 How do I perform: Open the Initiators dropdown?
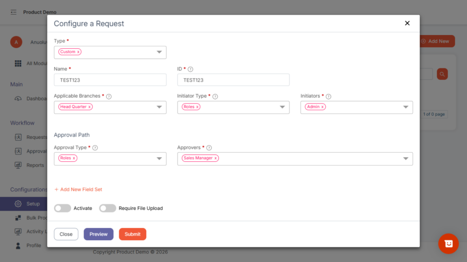(405, 108)
